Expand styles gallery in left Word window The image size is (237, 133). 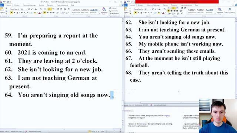[x=100, y=14]
